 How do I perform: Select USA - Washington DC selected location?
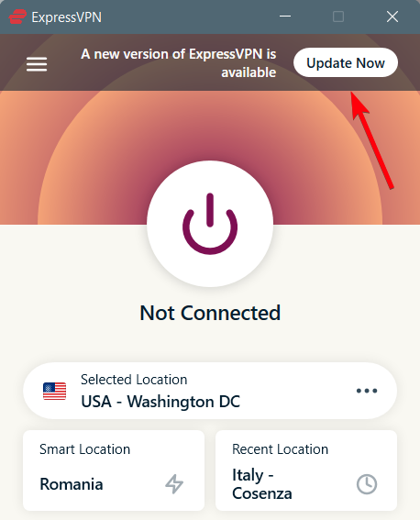(210, 391)
